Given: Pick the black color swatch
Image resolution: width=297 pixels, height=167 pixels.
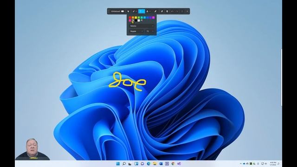Looking at the screenshot, I should point(136,20).
